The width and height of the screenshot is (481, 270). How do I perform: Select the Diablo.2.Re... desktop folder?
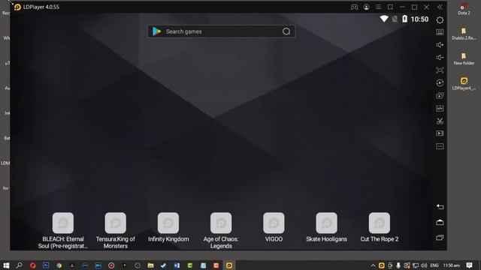click(x=464, y=34)
